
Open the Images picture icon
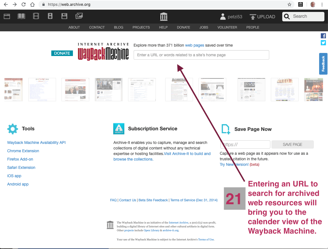tap(79, 16)
